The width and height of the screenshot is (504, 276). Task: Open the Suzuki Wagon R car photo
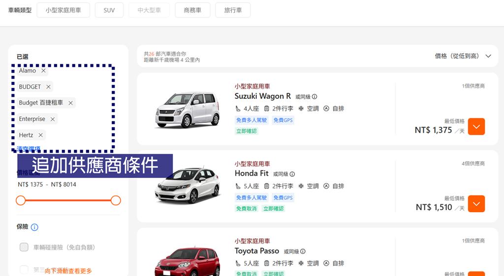tap(188, 110)
